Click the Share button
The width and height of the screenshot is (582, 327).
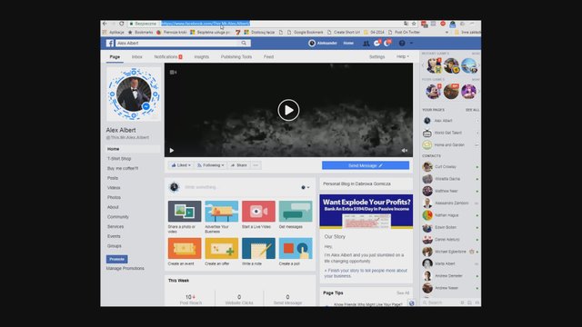(238, 165)
